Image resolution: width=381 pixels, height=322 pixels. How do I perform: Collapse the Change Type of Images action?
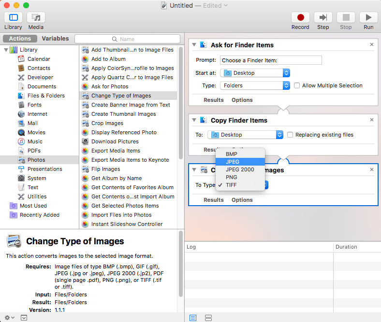click(194, 170)
